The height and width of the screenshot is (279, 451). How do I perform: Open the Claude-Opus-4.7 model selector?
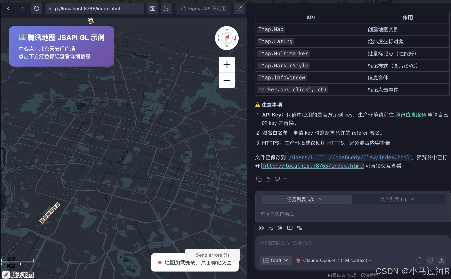point(334,260)
